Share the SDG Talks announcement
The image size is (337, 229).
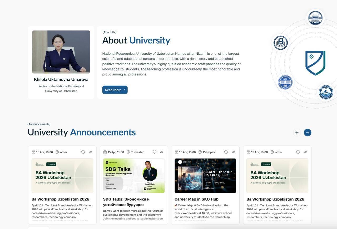(162, 152)
